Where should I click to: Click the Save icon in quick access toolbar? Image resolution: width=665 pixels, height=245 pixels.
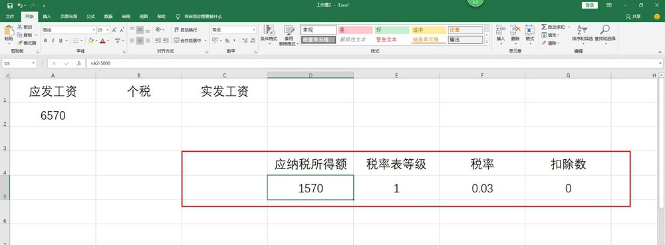coord(10,5)
